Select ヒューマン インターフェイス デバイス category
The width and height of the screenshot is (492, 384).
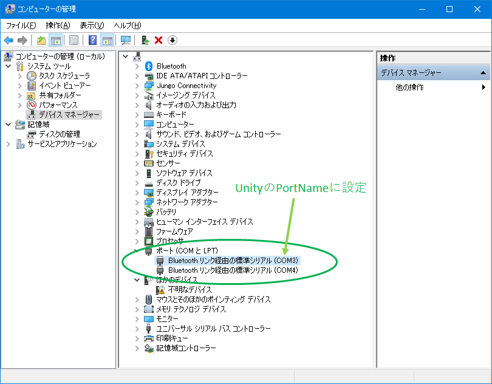coord(205,222)
